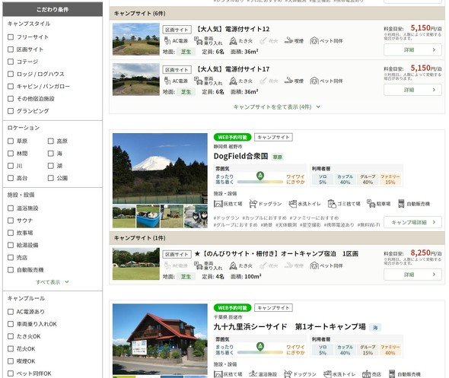The width and height of the screenshot is (449, 378).
Task: Check the フリーサイト checkbox
Action: [x=11, y=37]
